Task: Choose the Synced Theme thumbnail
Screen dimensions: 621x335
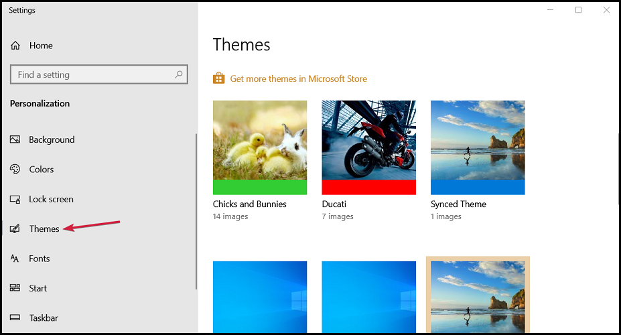Action: pos(478,147)
